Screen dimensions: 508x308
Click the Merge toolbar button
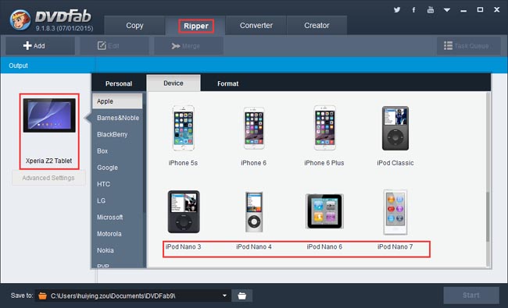tap(188, 46)
